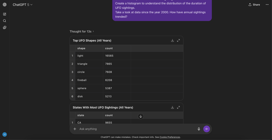Open the JO user profile avatar
Viewport: 272px width, 140px height.
tap(5, 134)
